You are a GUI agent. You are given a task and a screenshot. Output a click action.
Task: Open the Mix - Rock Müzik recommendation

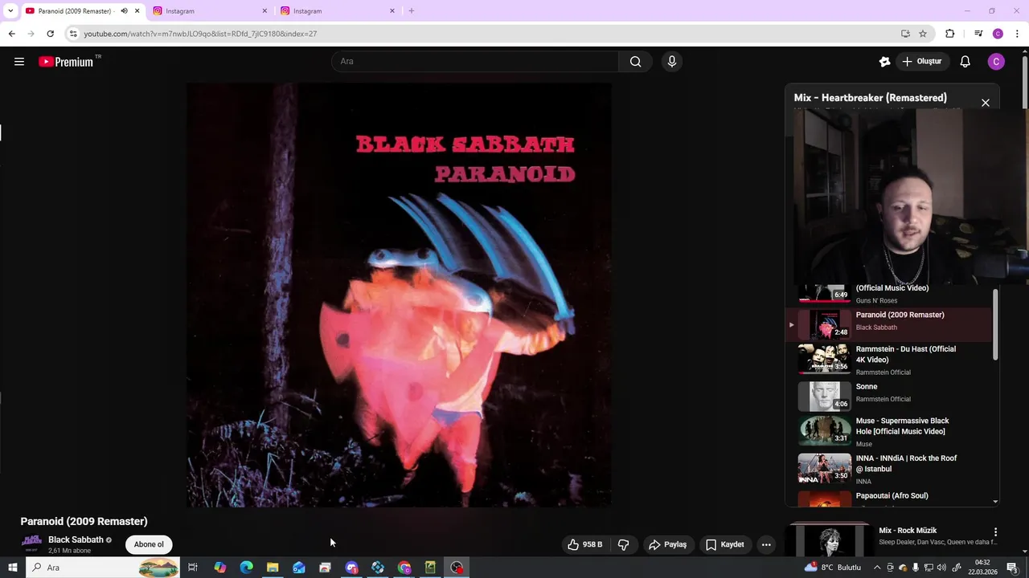click(907, 531)
